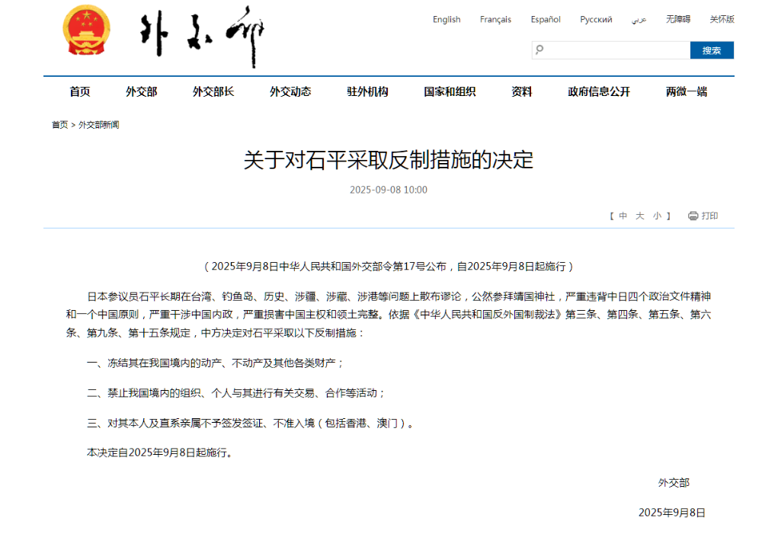
Task: Click the printer icon beside 打印
Action: (x=693, y=216)
